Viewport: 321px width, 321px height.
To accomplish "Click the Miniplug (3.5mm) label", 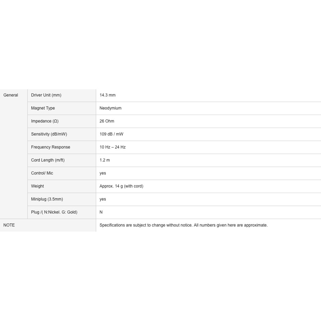I will click(47, 199).
